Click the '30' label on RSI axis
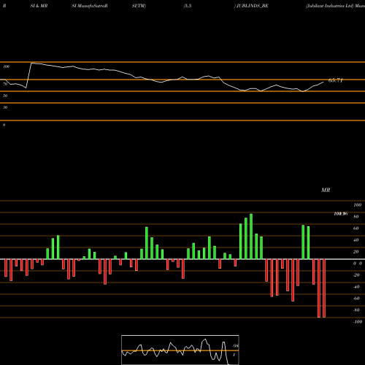This screenshot has width=365, height=365. (5, 107)
